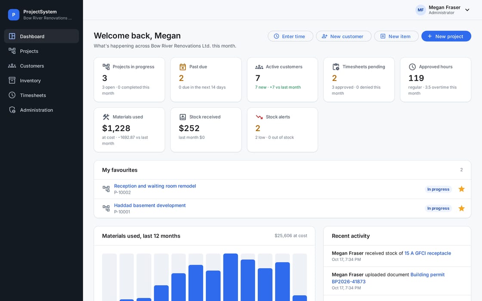Open the 15 A GFCI receptacle link

pyautogui.click(x=428, y=253)
